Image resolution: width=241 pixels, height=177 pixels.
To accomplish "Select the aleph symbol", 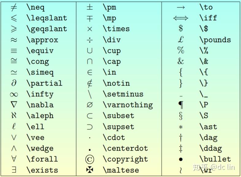I will pyautogui.click(x=14, y=116).
